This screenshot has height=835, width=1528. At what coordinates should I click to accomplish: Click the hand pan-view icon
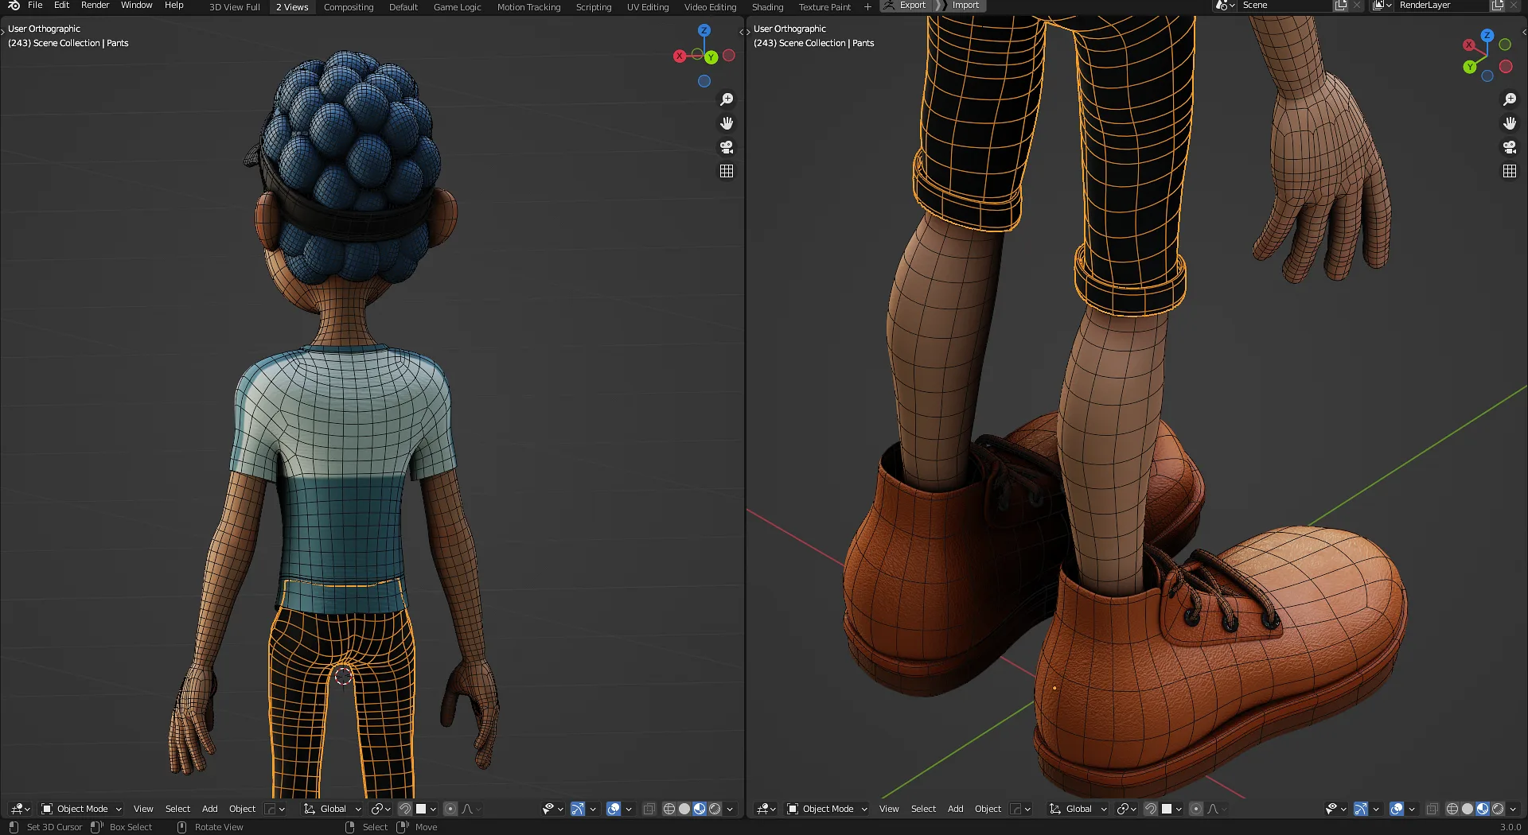(726, 122)
